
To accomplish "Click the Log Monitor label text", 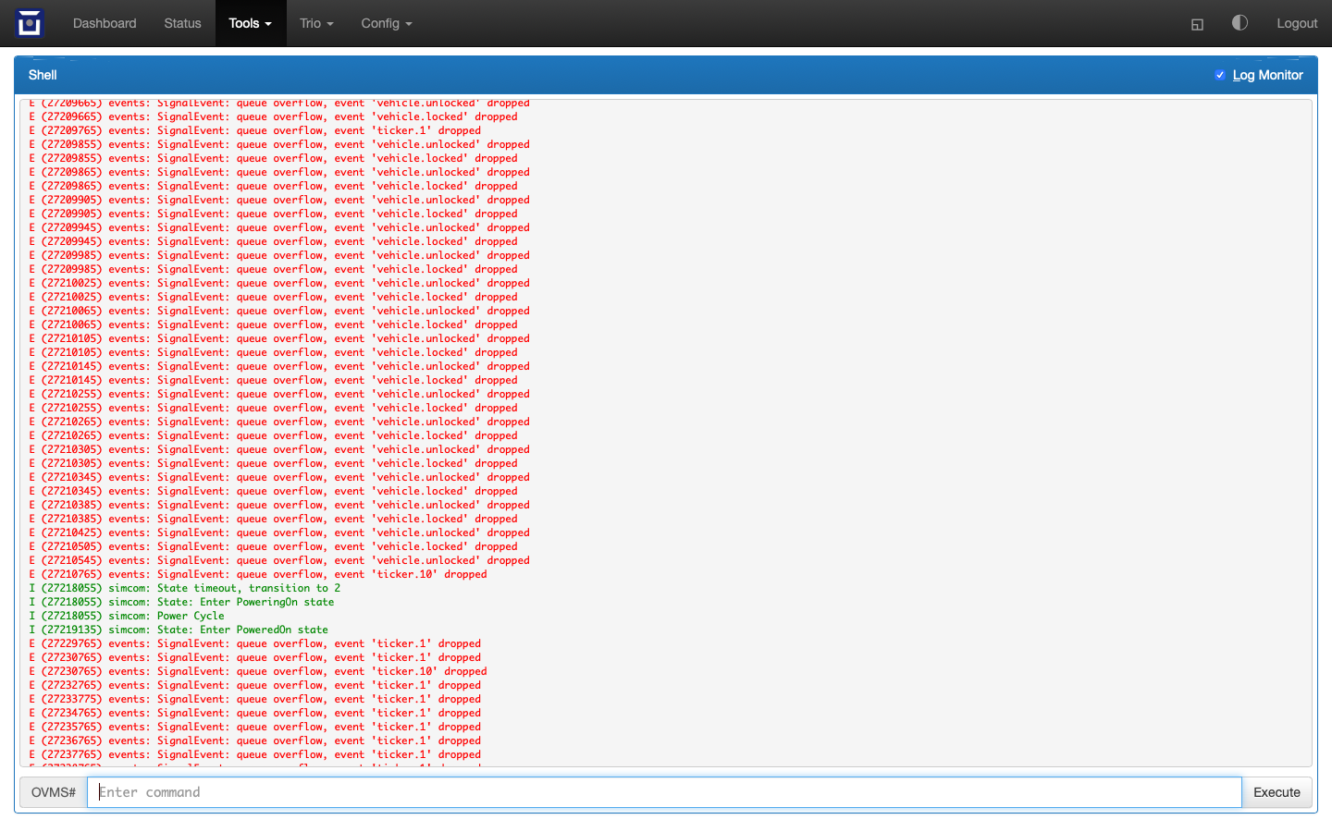I will [x=1267, y=75].
